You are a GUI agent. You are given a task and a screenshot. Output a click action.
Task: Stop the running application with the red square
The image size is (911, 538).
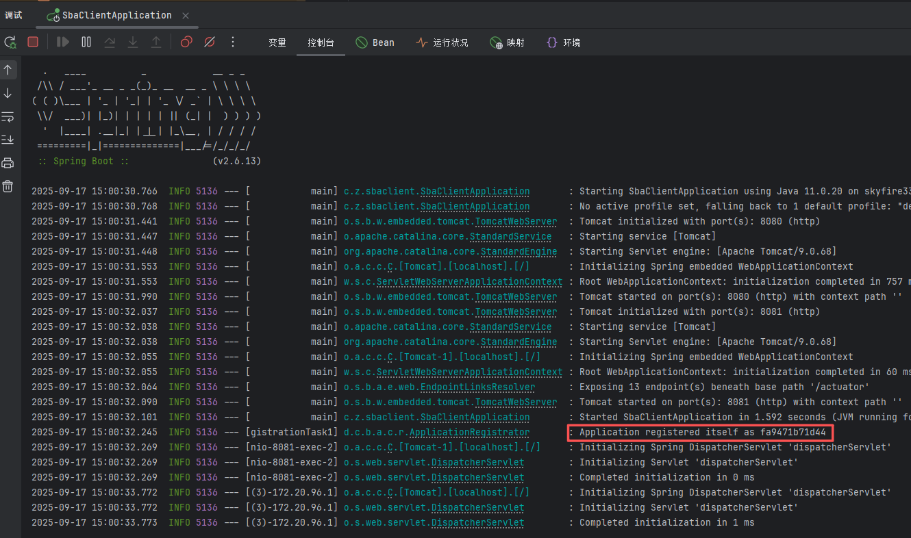(33, 42)
